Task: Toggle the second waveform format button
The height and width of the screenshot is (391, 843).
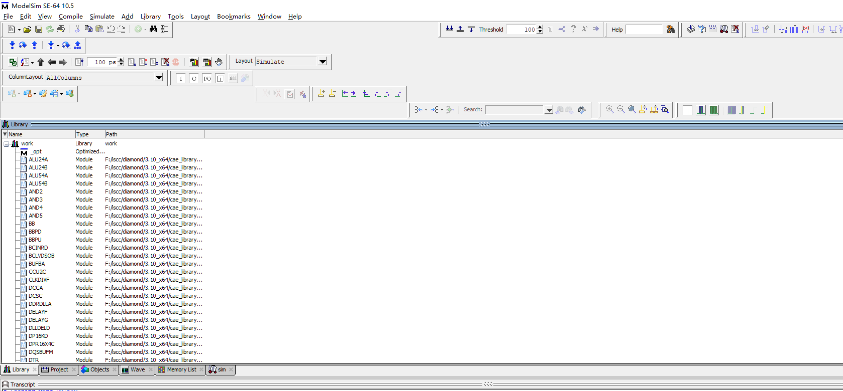Action: (701, 110)
